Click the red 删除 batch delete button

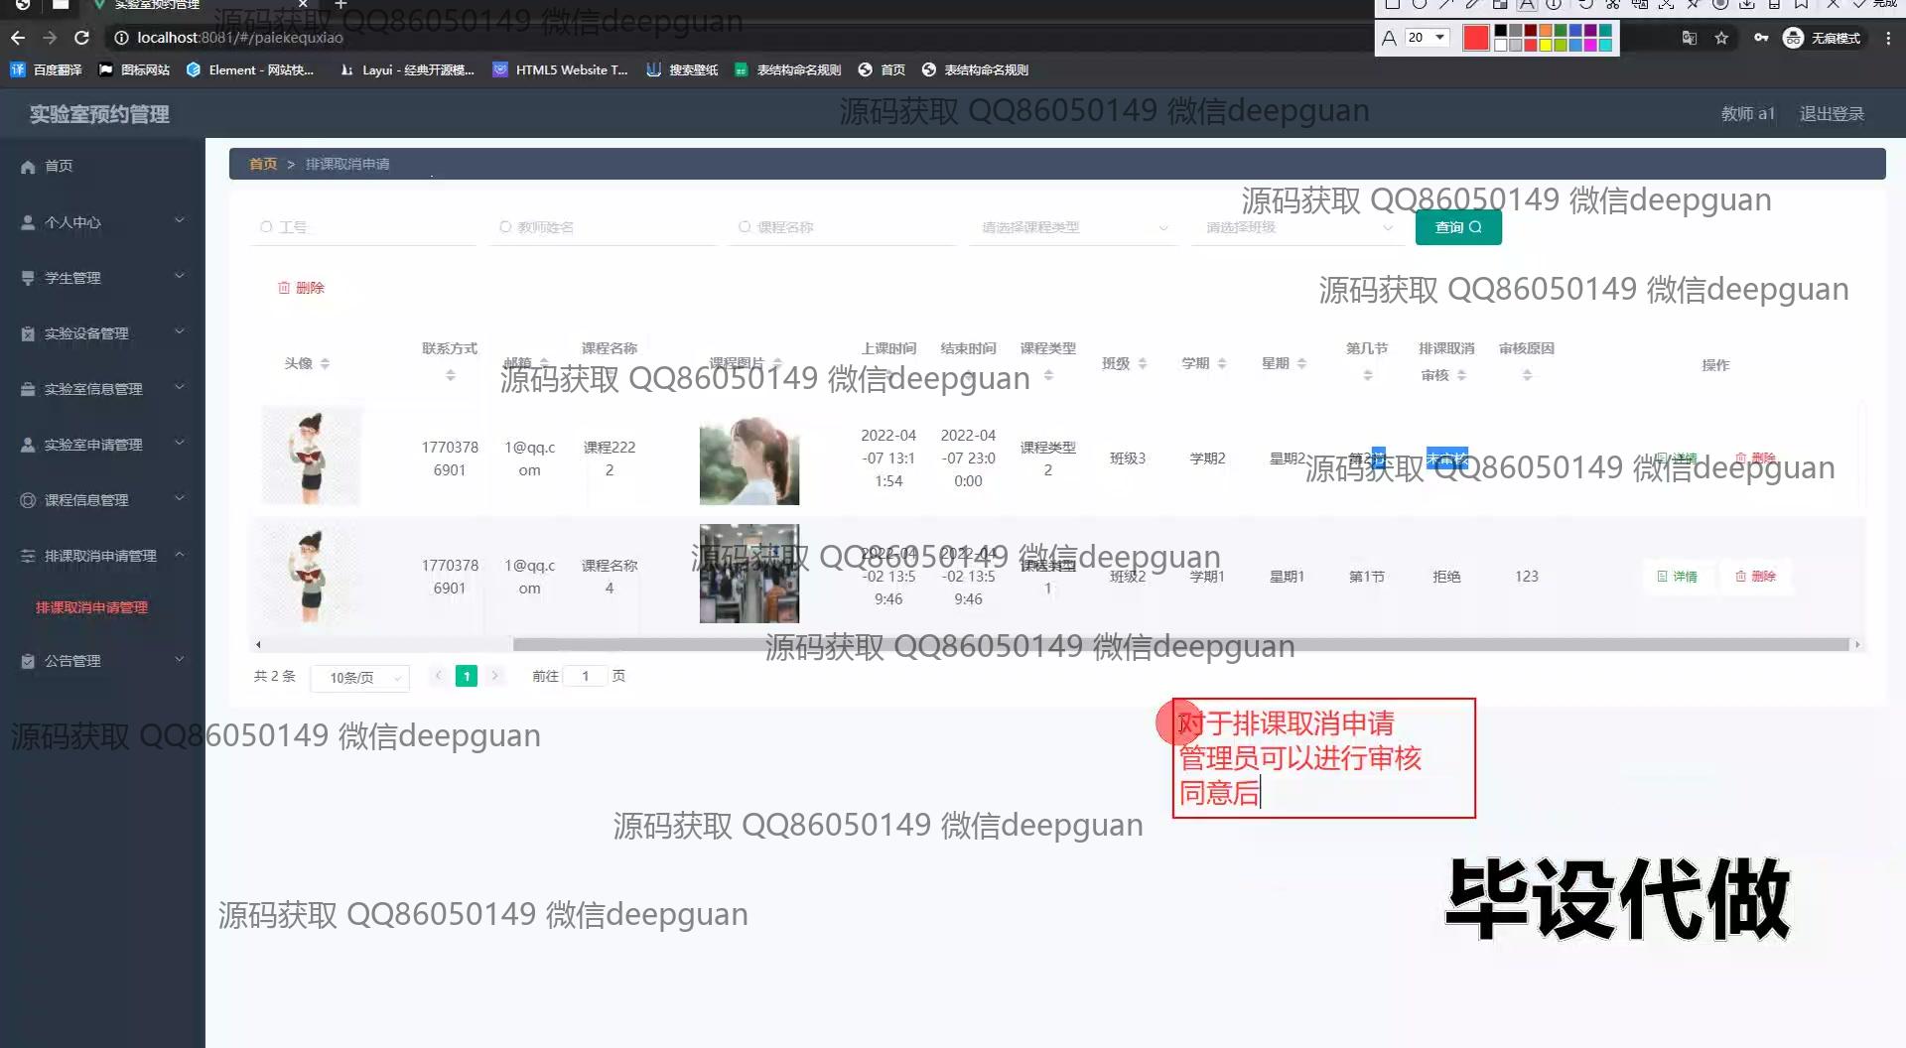pyautogui.click(x=301, y=288)
